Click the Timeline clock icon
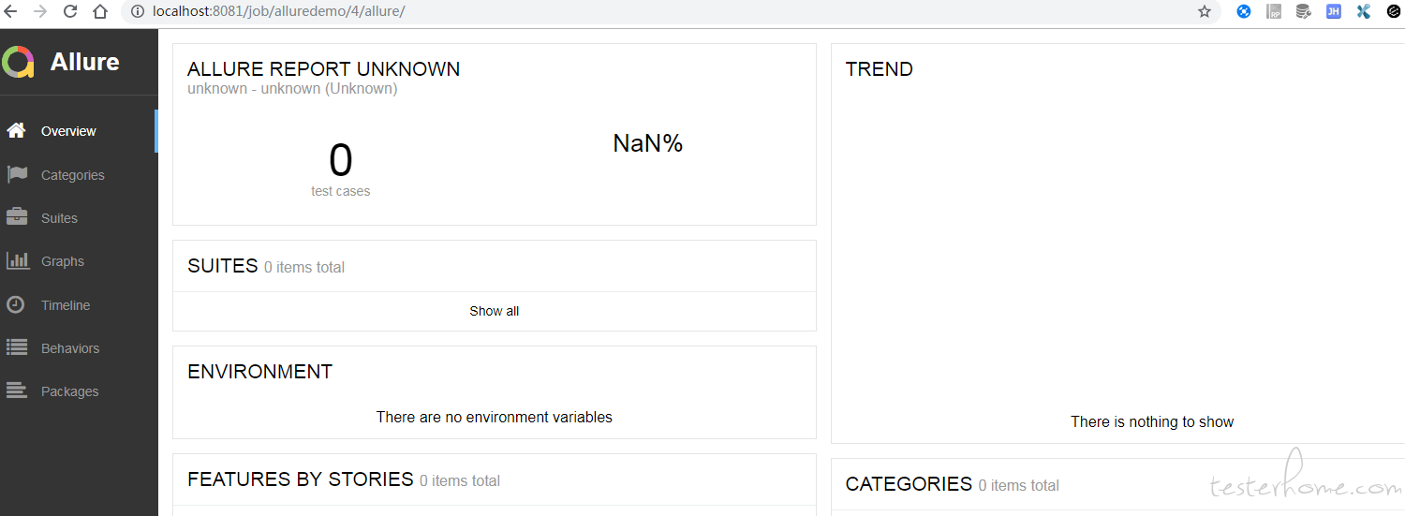 (15, 304)
